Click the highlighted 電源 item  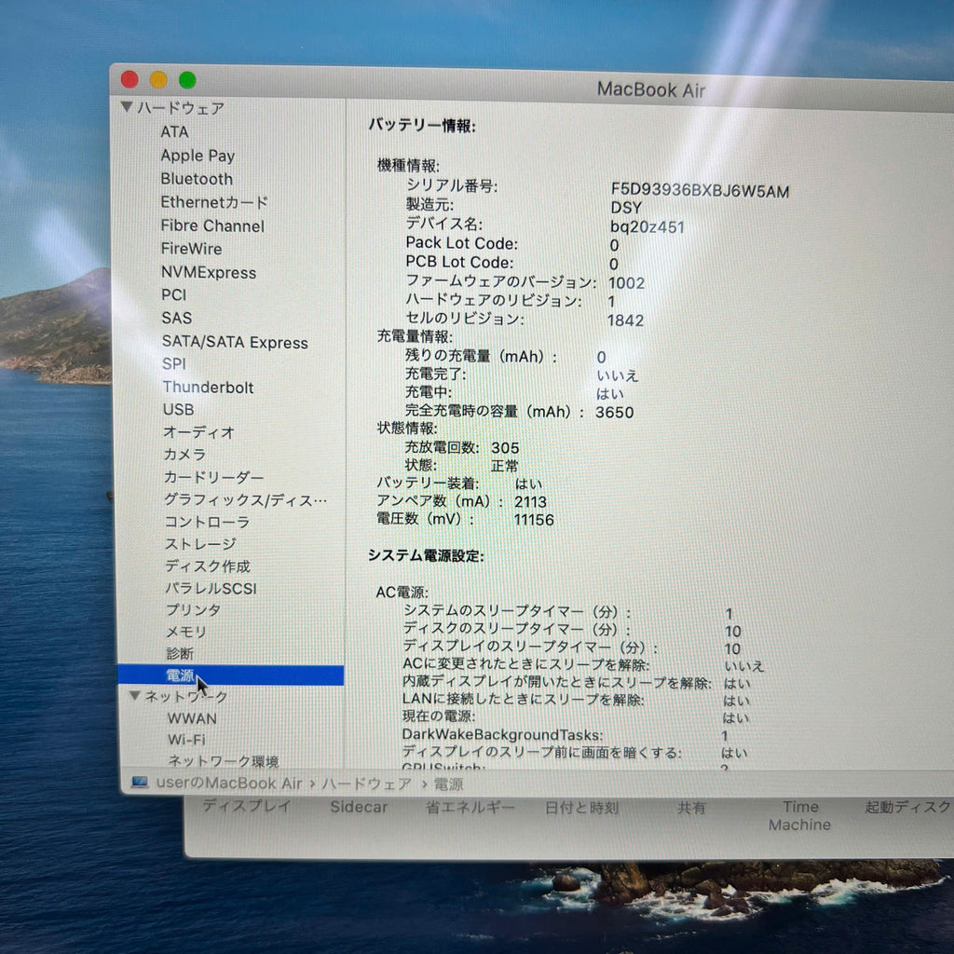click(x=231, y=675)
